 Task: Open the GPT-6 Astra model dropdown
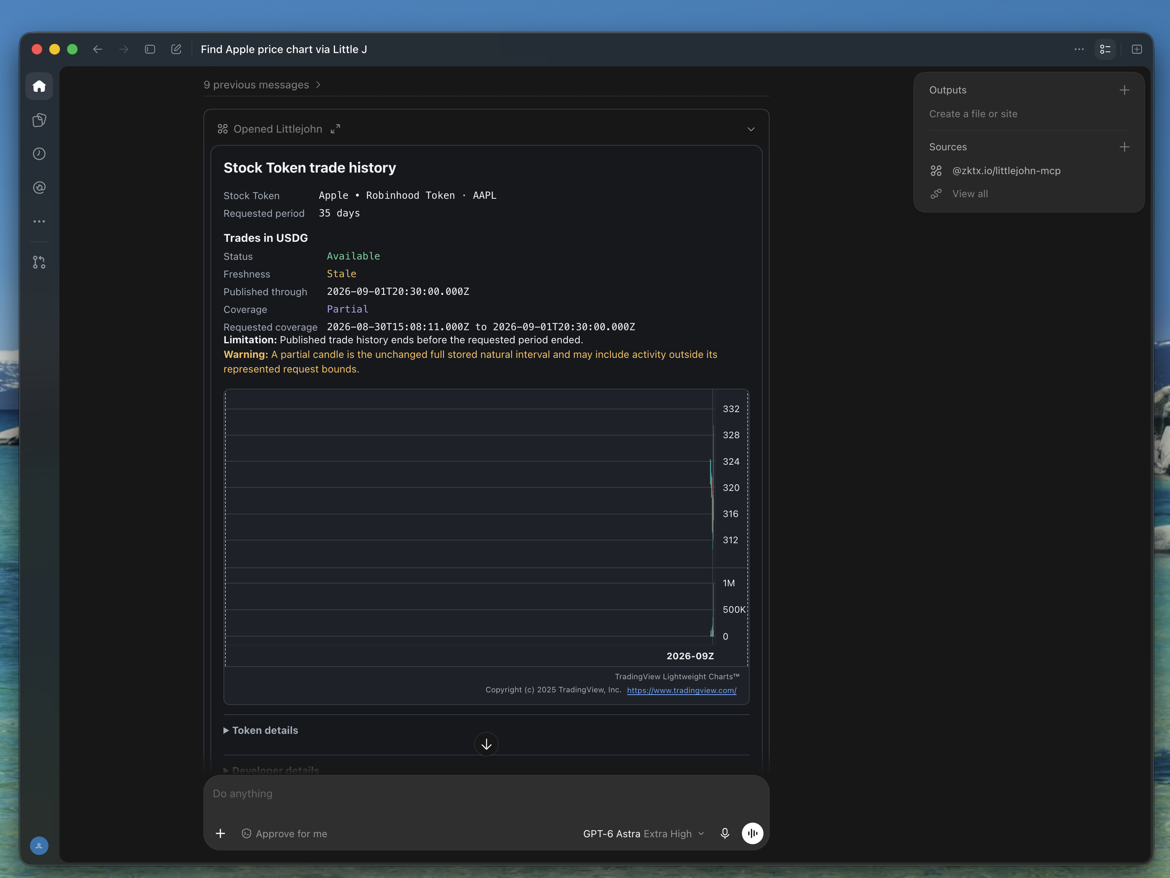pos(644,833)
